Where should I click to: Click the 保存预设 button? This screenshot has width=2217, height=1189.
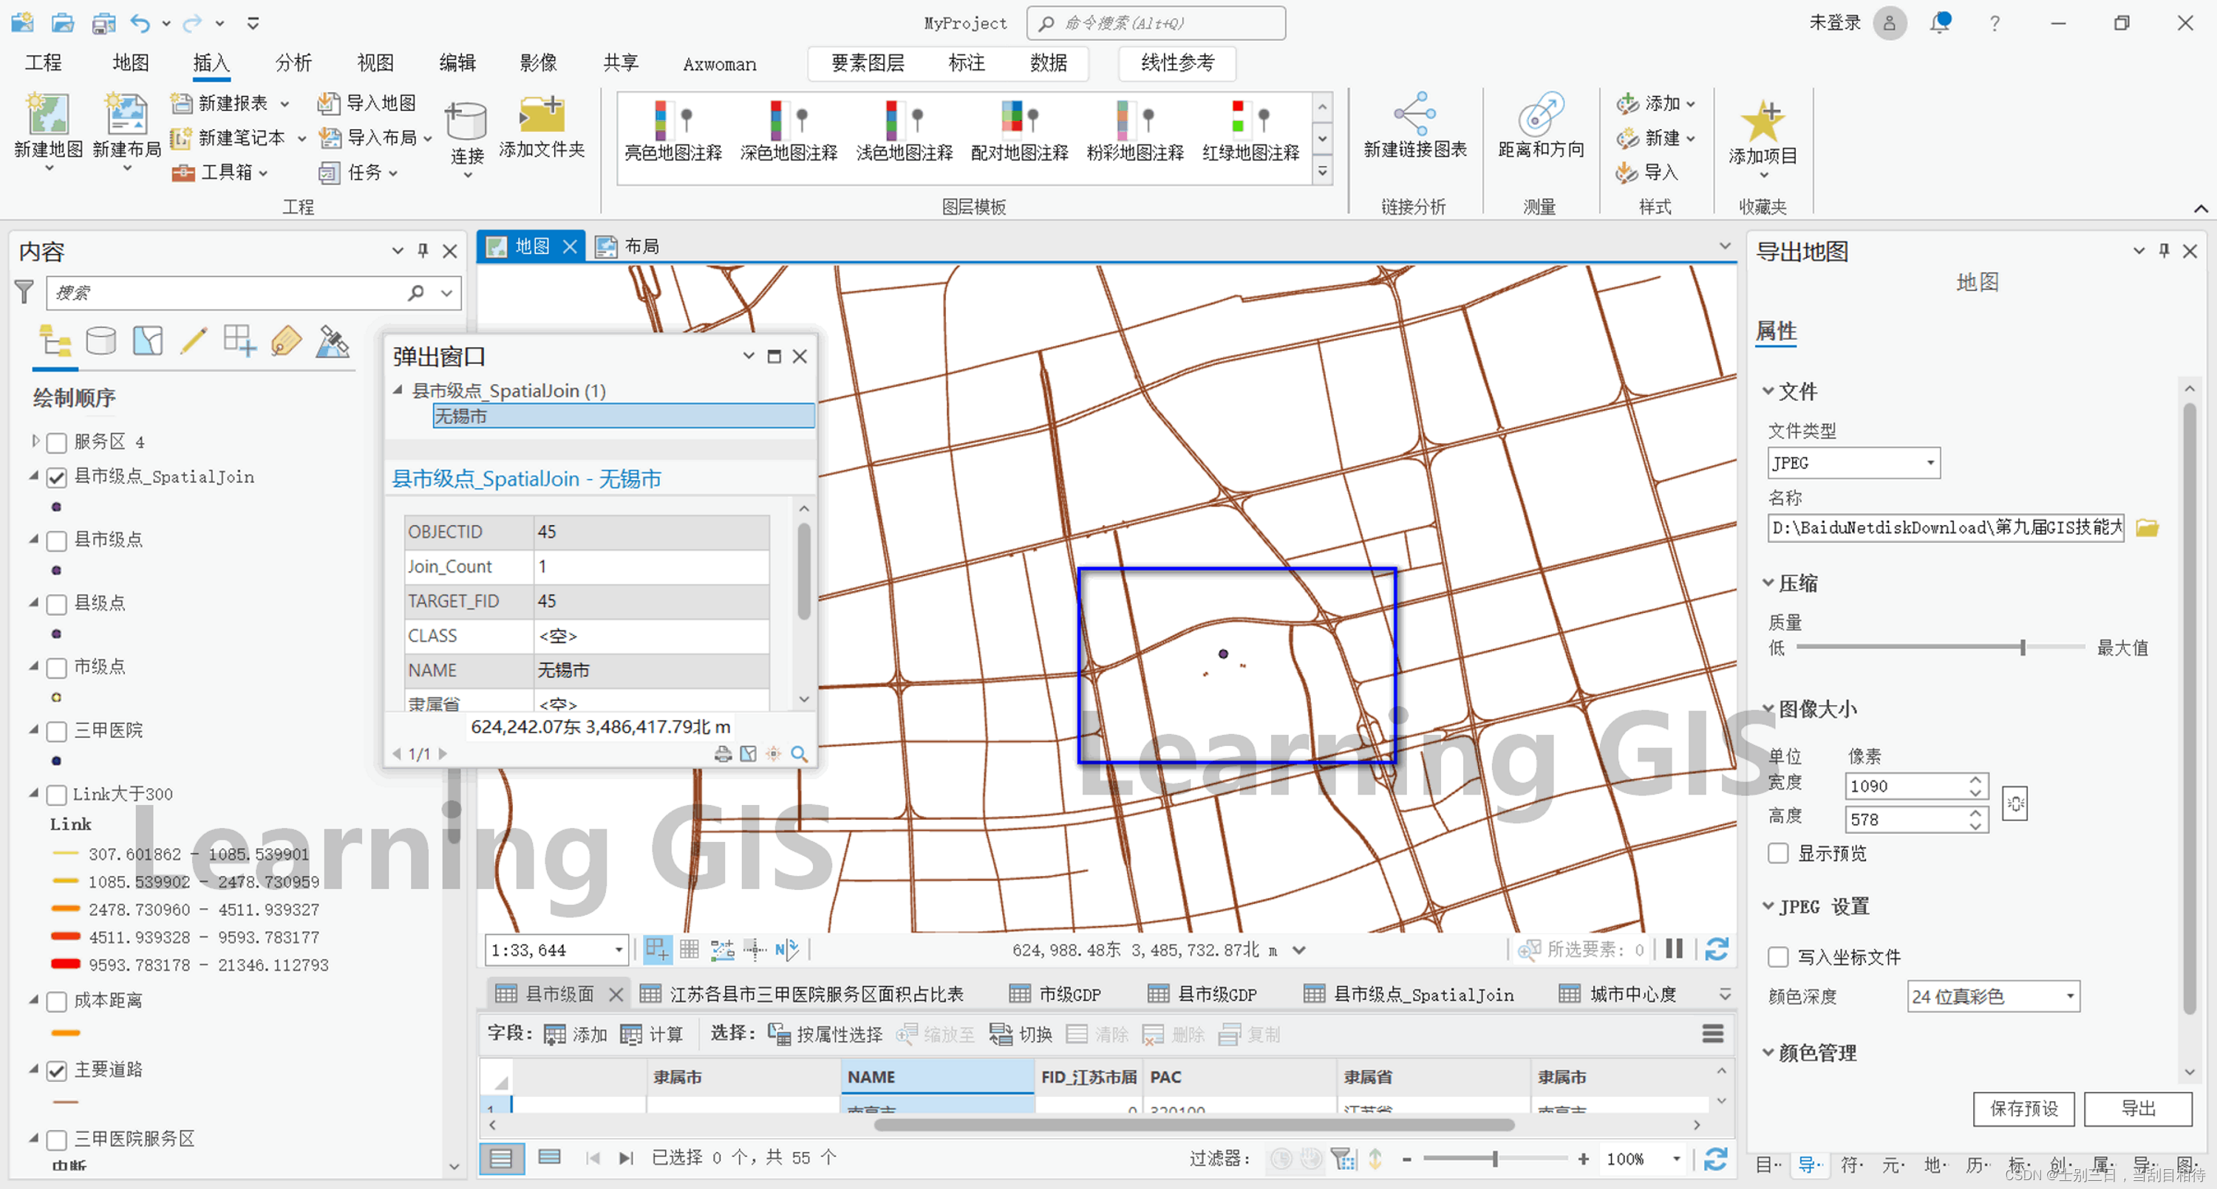(2023, 1108)
